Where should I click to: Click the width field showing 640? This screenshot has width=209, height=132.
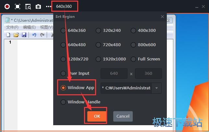(114, 73)
